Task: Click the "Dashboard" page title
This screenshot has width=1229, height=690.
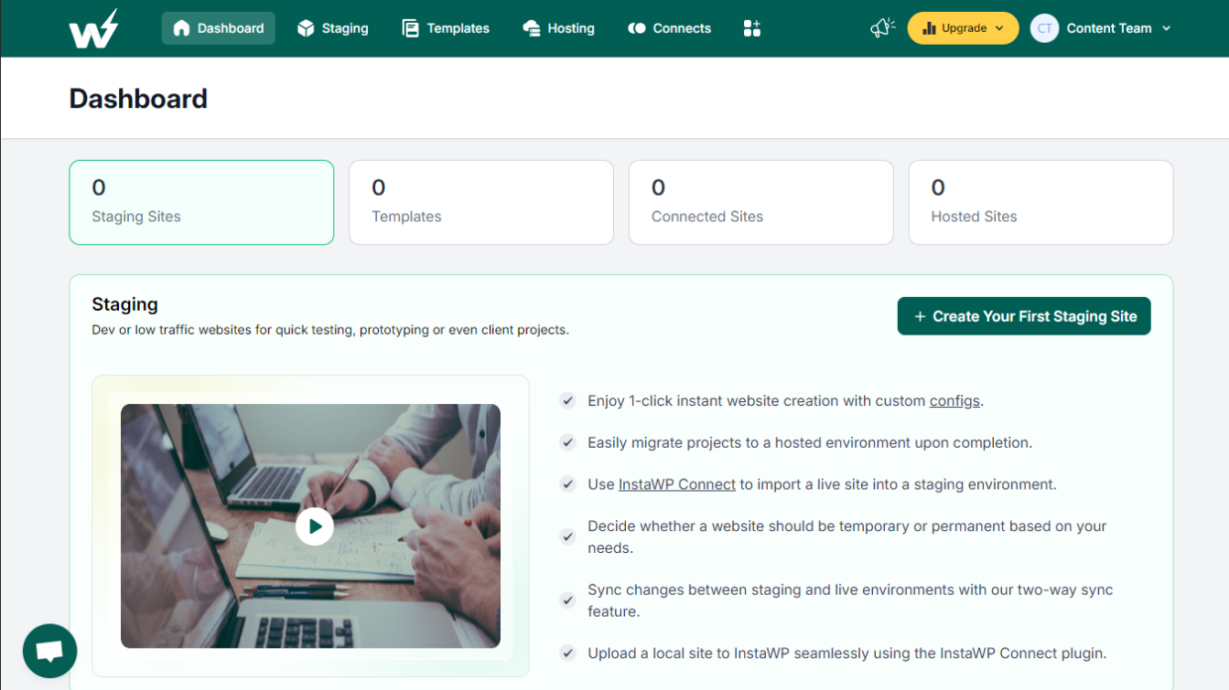Action: pyautogui.click(x=138, y=99)
